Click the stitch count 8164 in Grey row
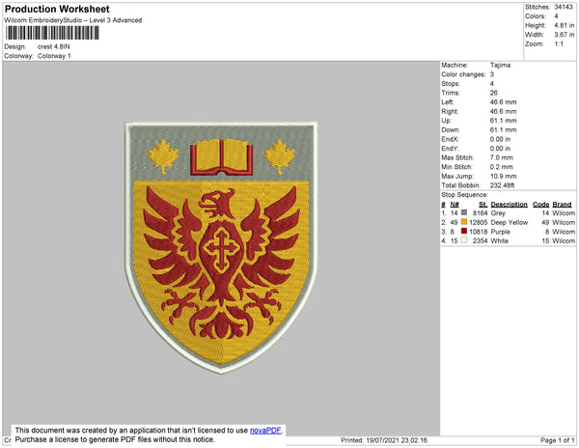Screen dimensions: 579x448 click(x=480, y=213)
